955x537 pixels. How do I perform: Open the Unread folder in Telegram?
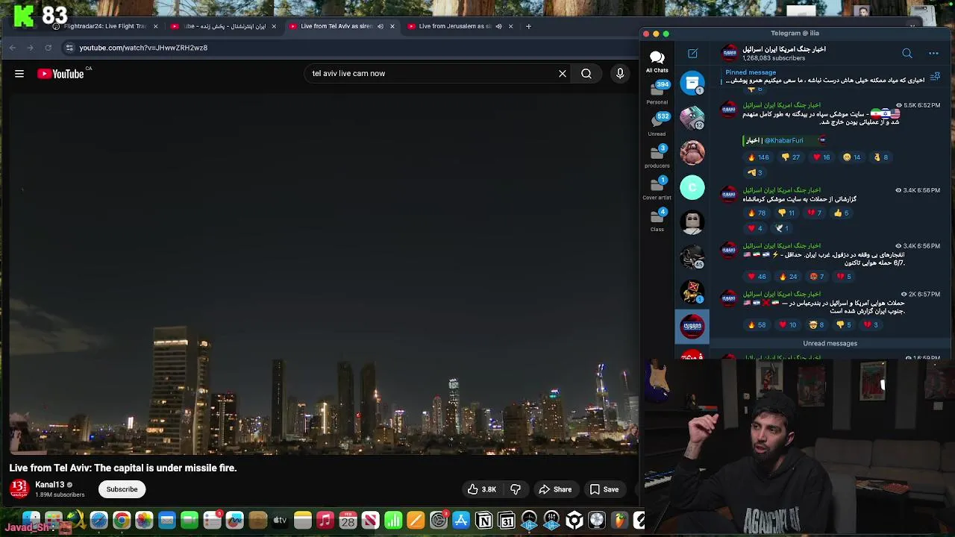click(x=657, y=125)
